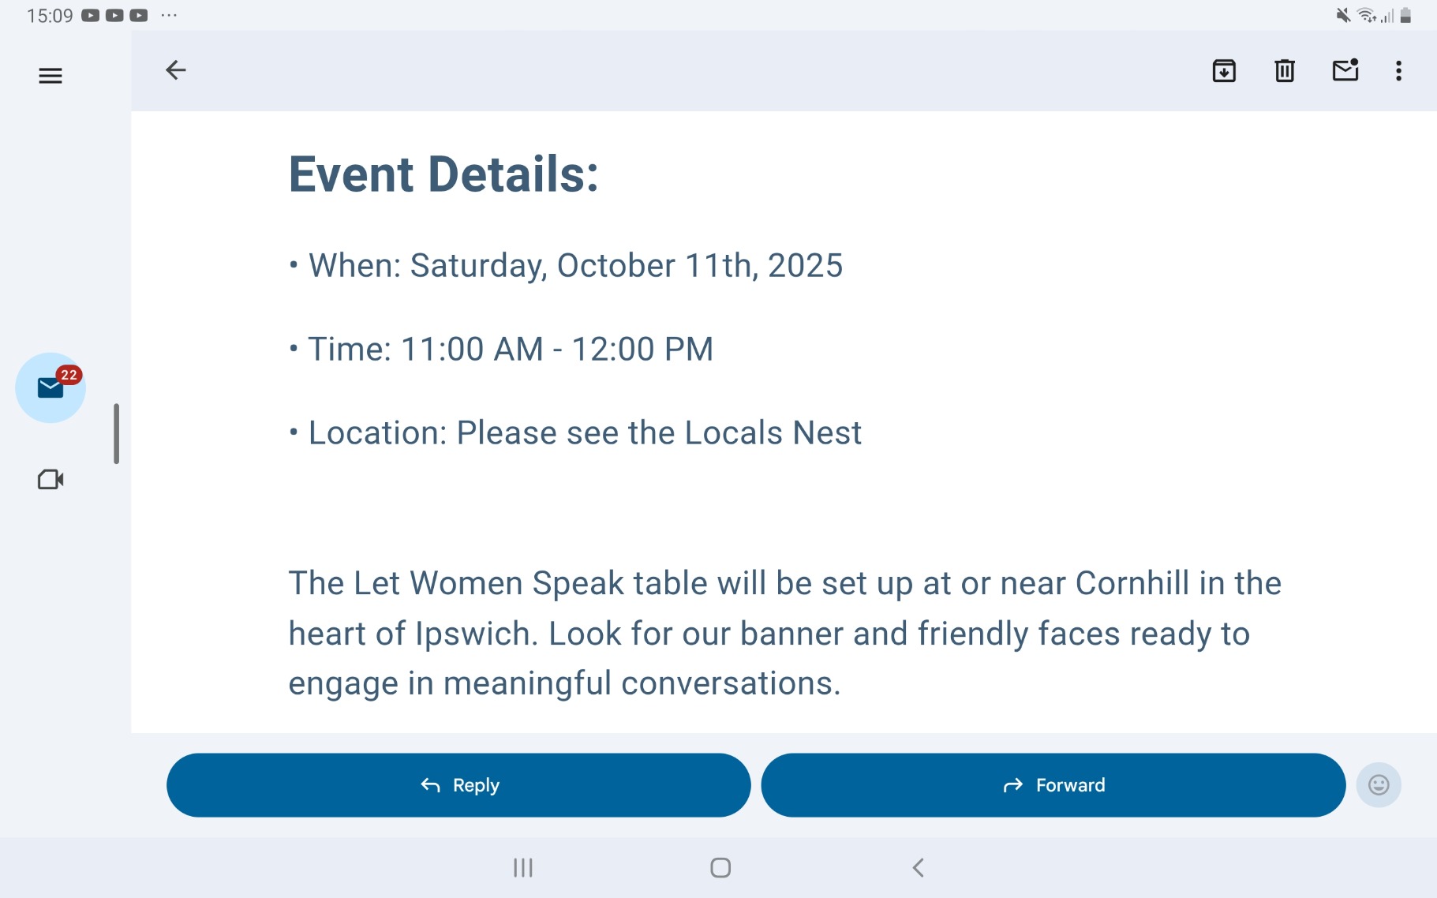Tap the status bar notification overflow dots
Viewport: 1437px width, 898px height.
[169, 15]
